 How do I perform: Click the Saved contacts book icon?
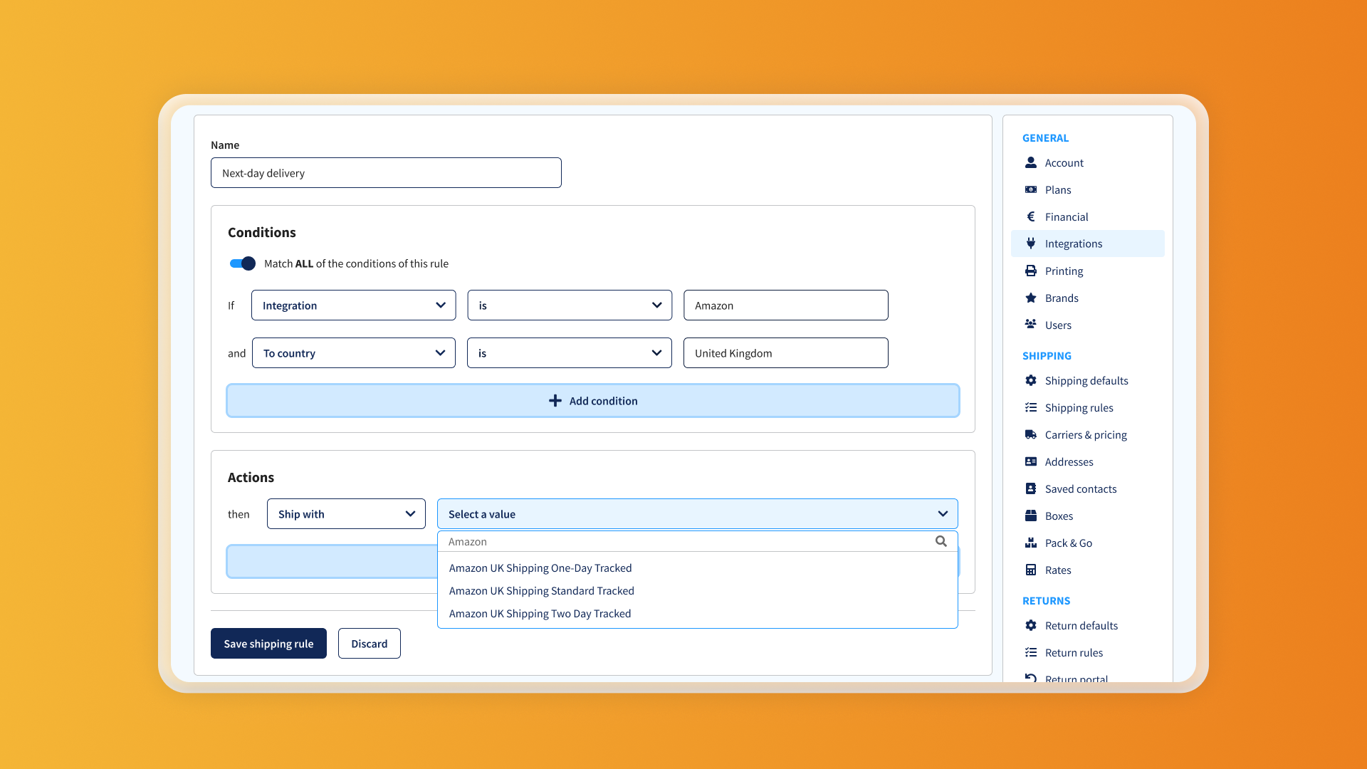(1030, 488)
